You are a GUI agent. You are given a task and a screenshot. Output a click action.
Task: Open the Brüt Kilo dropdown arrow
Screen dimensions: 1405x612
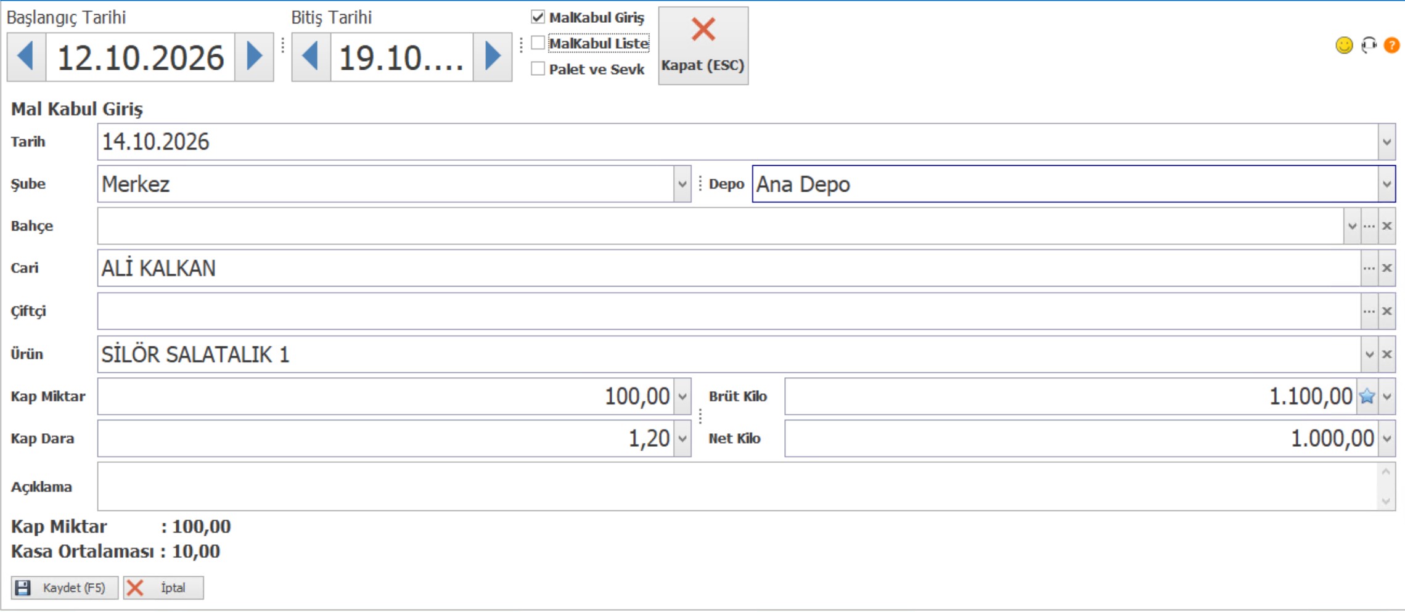[1387, 396]
